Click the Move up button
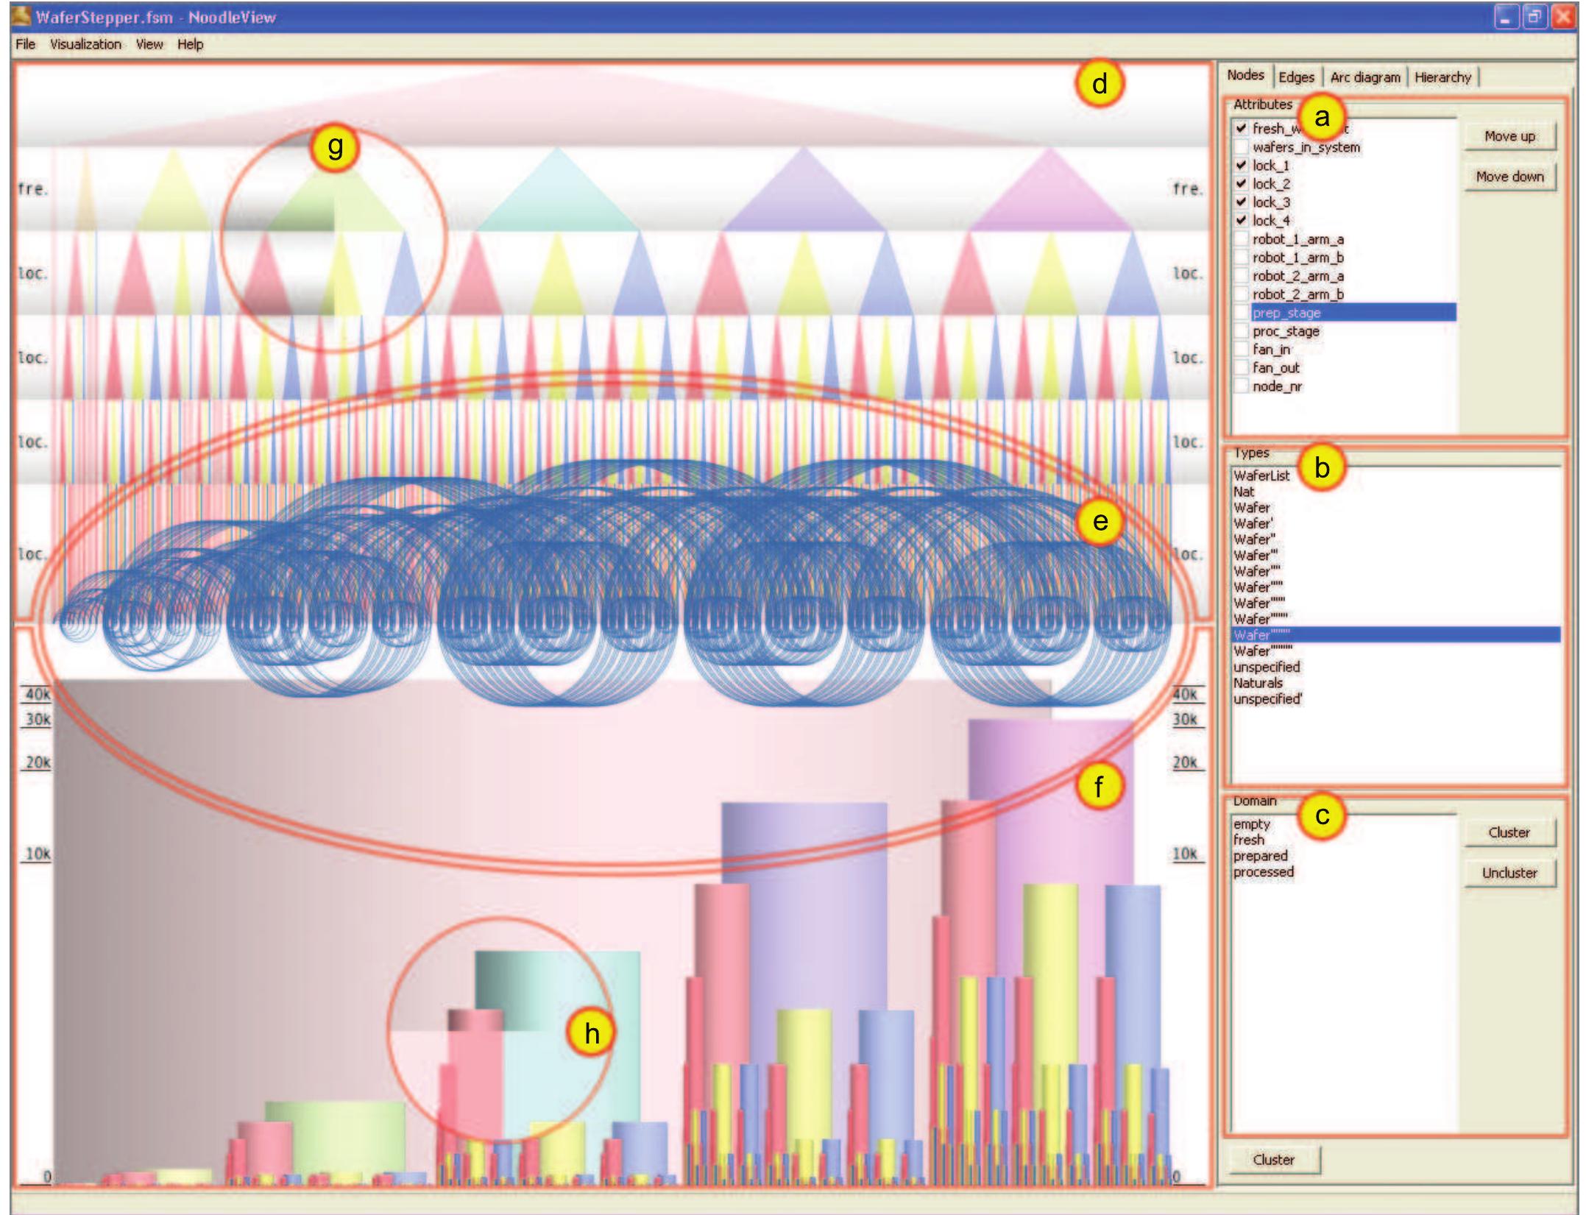The image size is (1586, 1215). click(1509, 136)
